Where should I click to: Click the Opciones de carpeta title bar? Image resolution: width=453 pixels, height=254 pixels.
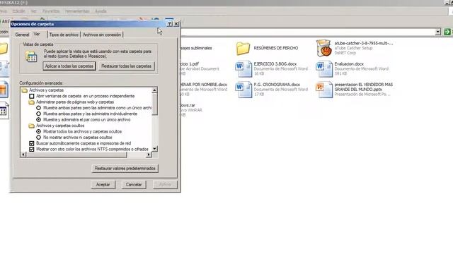click(x=88, y=24)
